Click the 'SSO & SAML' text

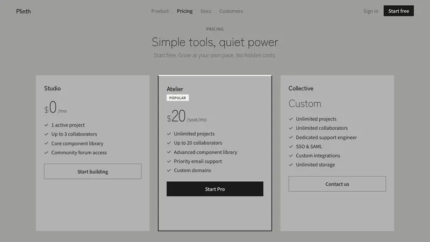[x=309, y=146]
